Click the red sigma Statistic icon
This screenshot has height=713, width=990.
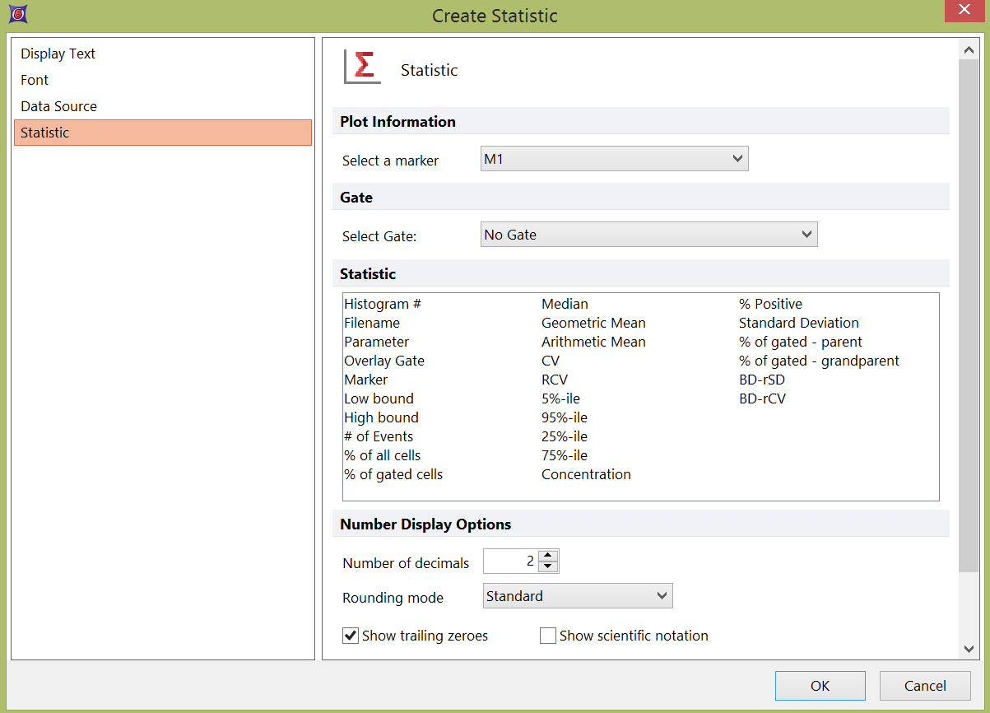click(362, 68)
